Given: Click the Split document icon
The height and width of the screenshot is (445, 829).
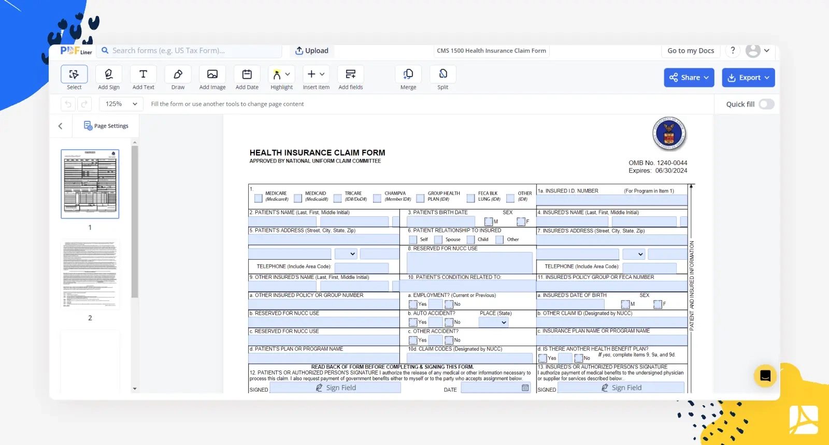Looking at the screenshot, I should (x=443, y=74).
